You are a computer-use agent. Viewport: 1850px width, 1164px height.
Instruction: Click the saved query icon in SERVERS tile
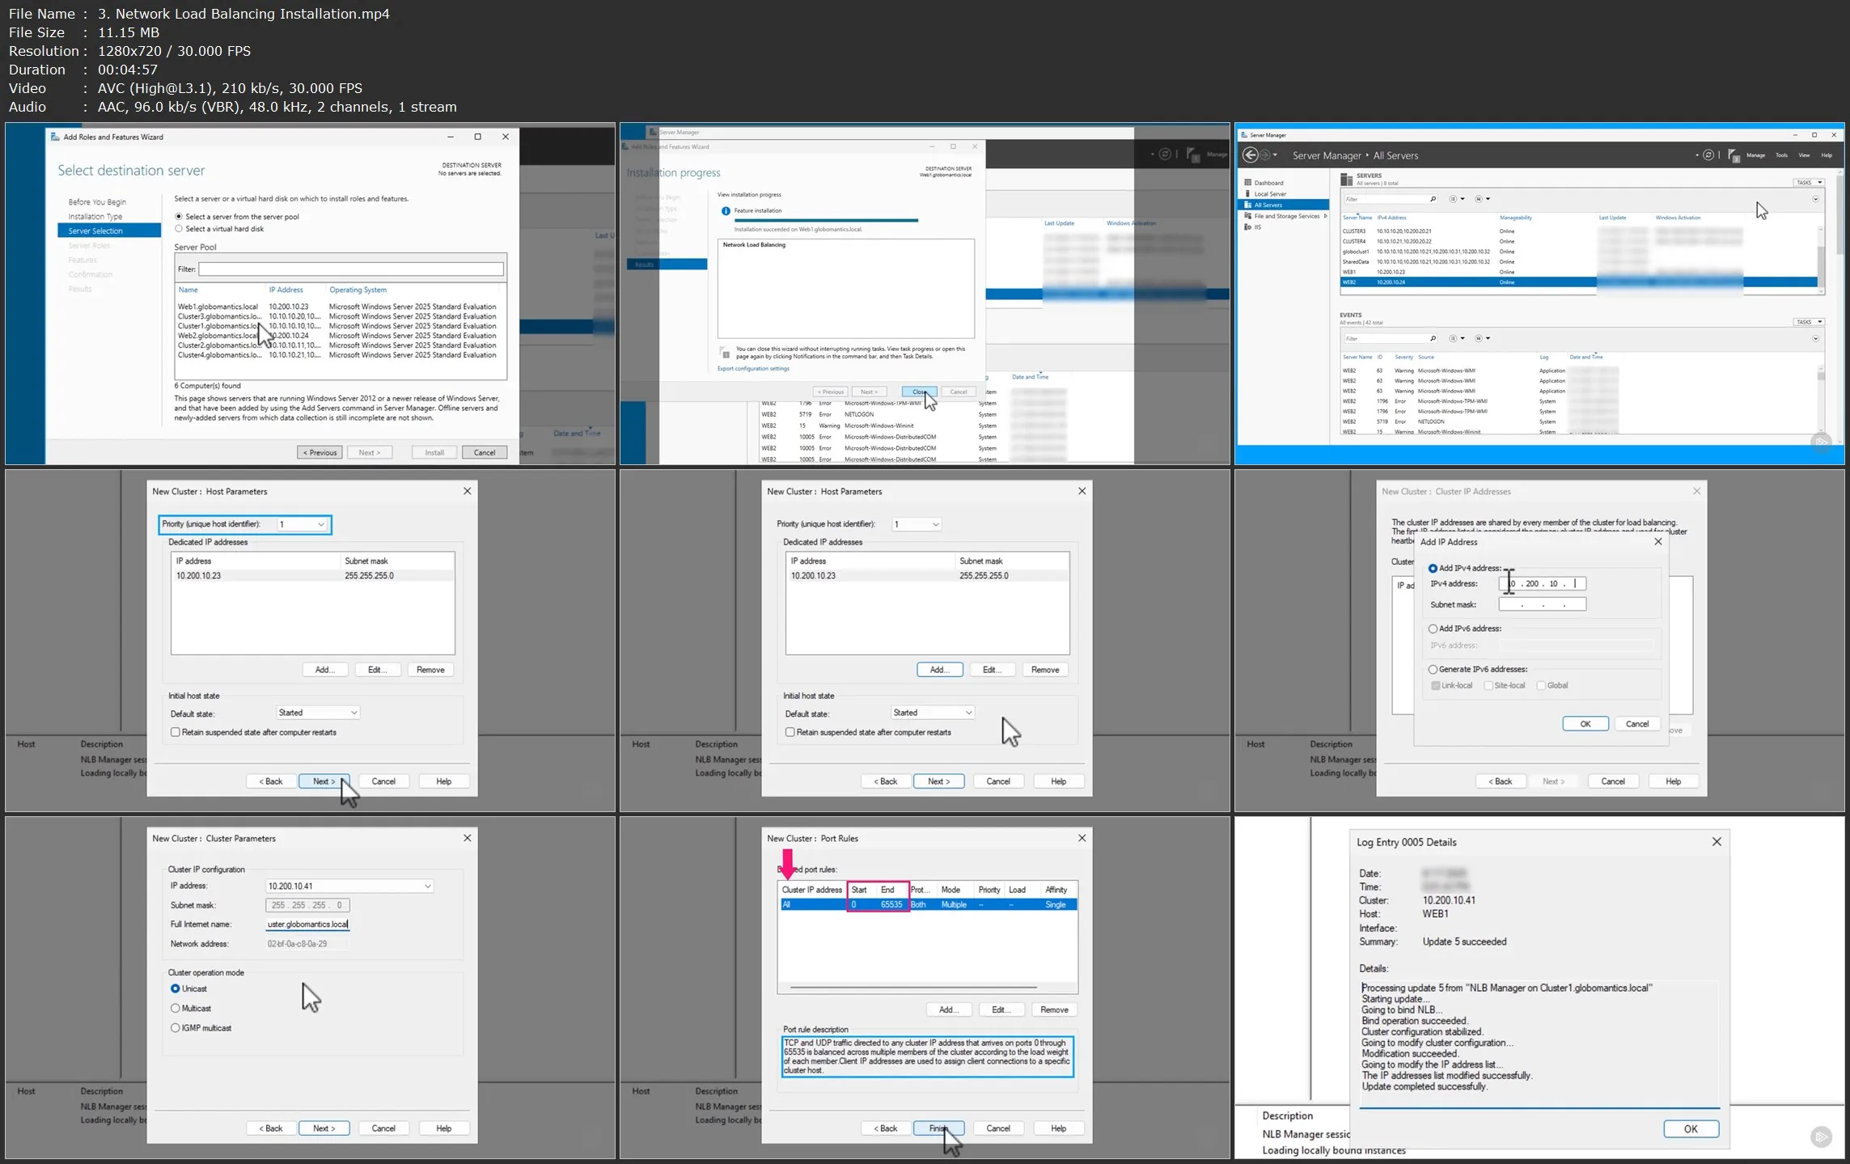[x=1479, y=199]
